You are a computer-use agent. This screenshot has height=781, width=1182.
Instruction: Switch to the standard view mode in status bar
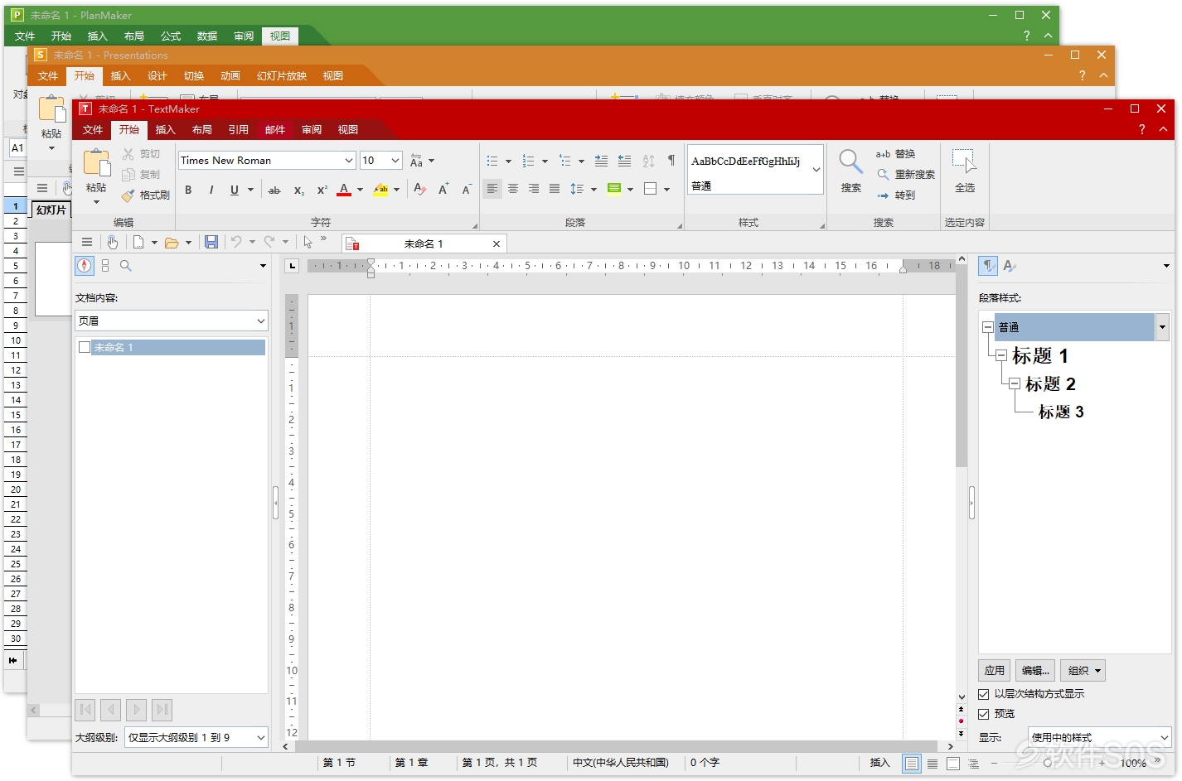coord(912,763)
